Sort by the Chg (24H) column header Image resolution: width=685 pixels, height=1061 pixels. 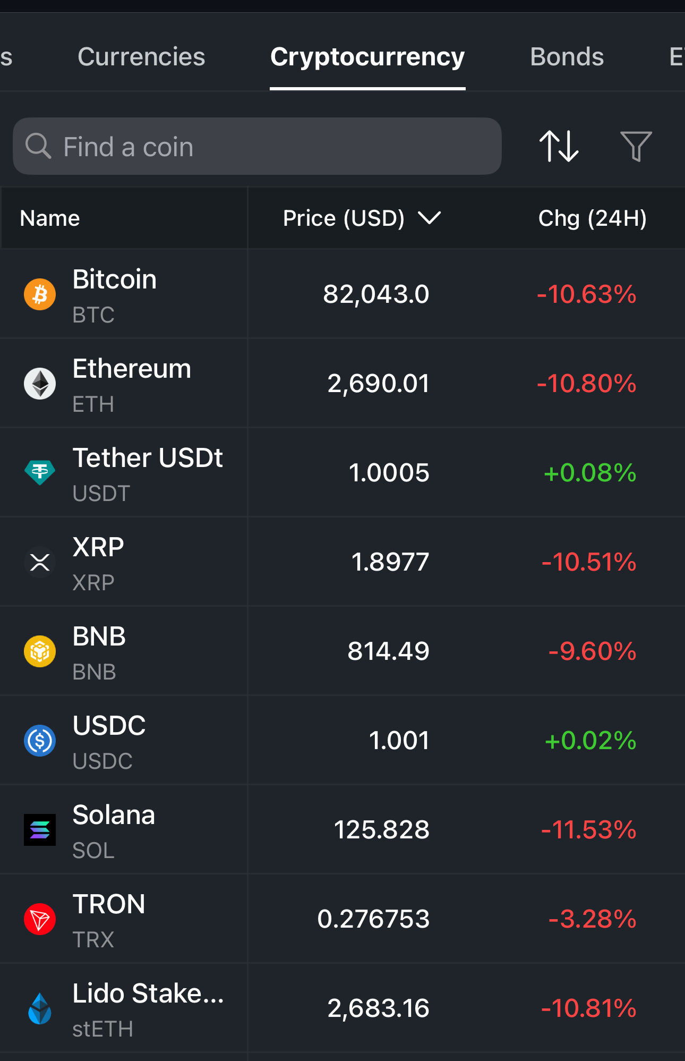[x=592, y=218]
